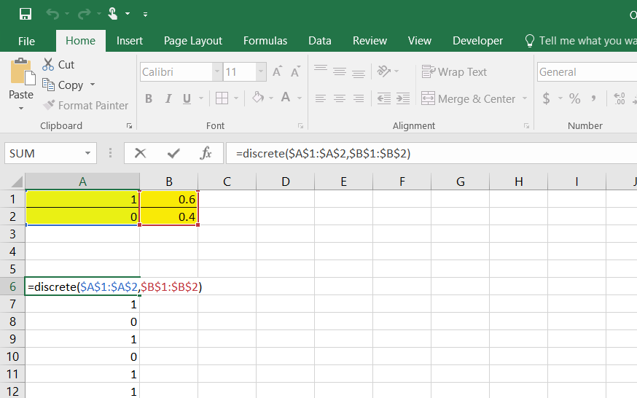Click Increase Indent icon
The image size is (637, 398).
[x=403, y=98]
